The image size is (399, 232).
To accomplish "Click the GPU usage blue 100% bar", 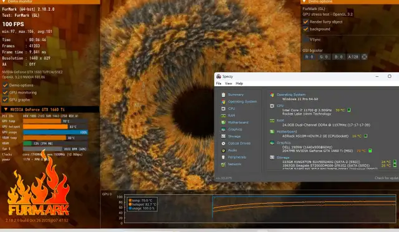I will tap(55, 132).
